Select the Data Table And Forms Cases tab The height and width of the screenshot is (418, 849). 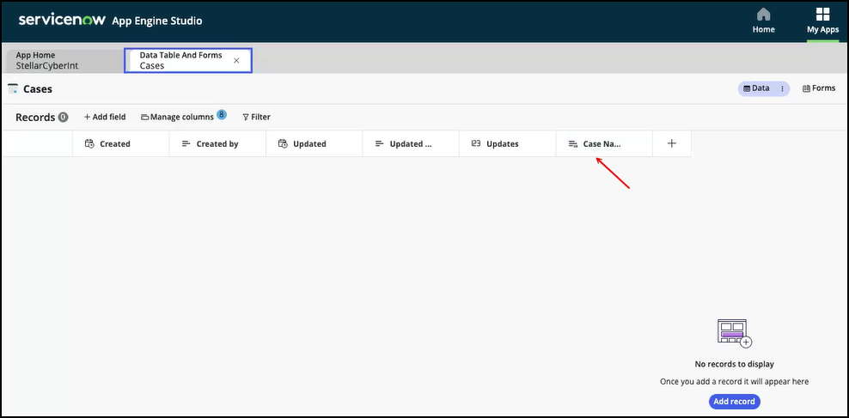180,60
